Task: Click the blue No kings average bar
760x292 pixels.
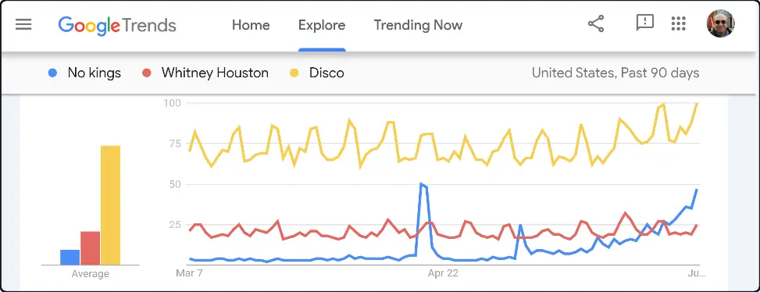Action: tap(70, 258)
